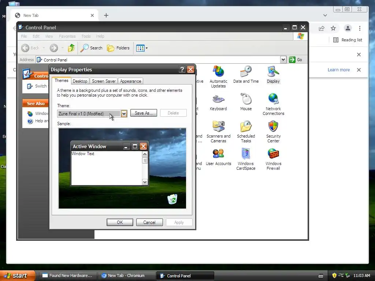Open a new tab in Chromium
Viewport: 375px width, 281px height.
click(106, 15)
